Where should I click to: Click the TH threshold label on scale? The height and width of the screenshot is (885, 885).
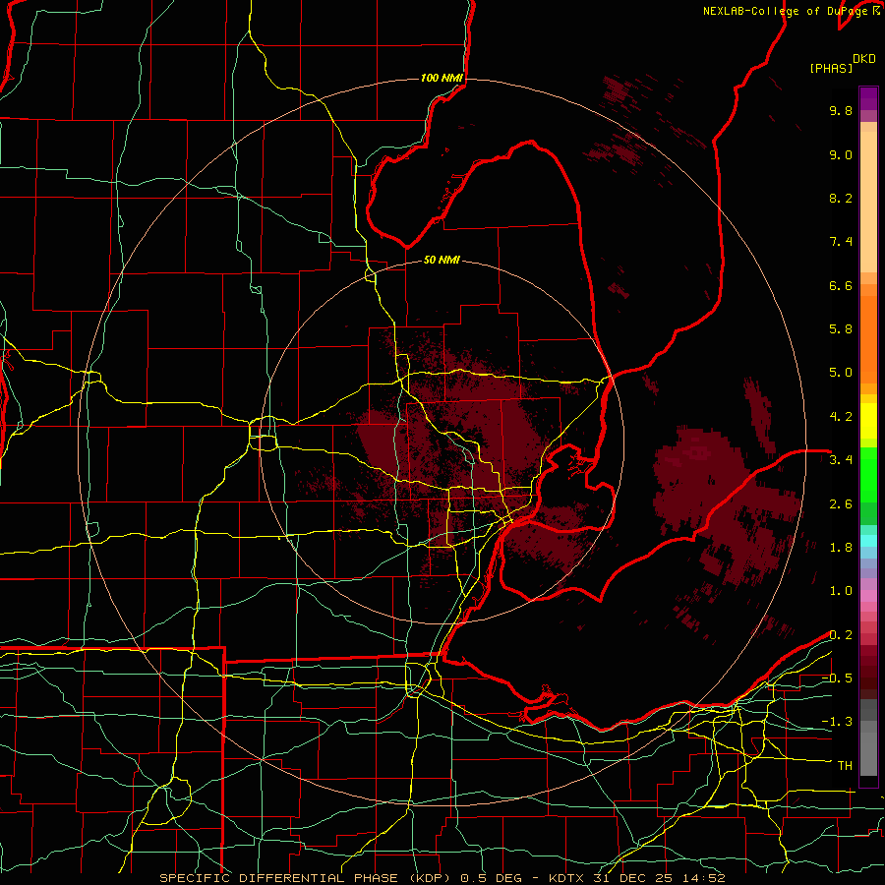845,766
